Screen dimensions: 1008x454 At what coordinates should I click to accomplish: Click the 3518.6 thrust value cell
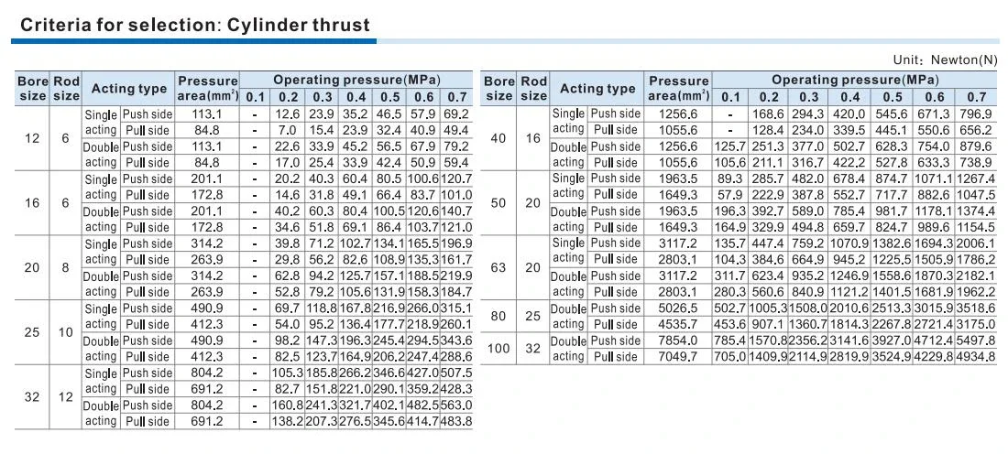pos(976,308)
